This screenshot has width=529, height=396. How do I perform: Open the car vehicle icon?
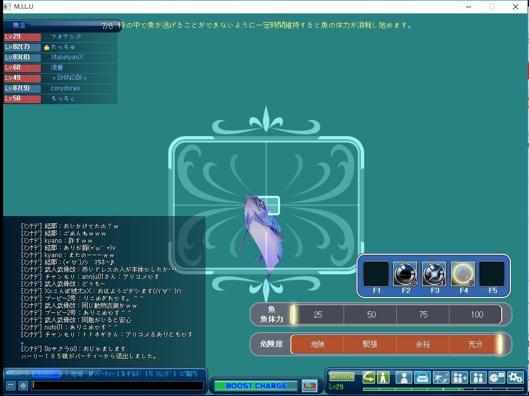click(422, 377)
